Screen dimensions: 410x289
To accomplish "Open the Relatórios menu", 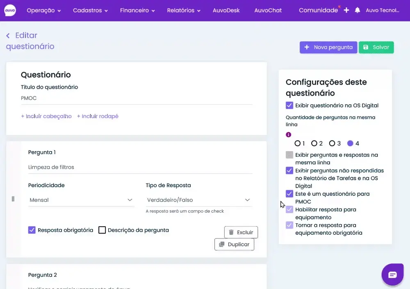I will tap(184, 11).
